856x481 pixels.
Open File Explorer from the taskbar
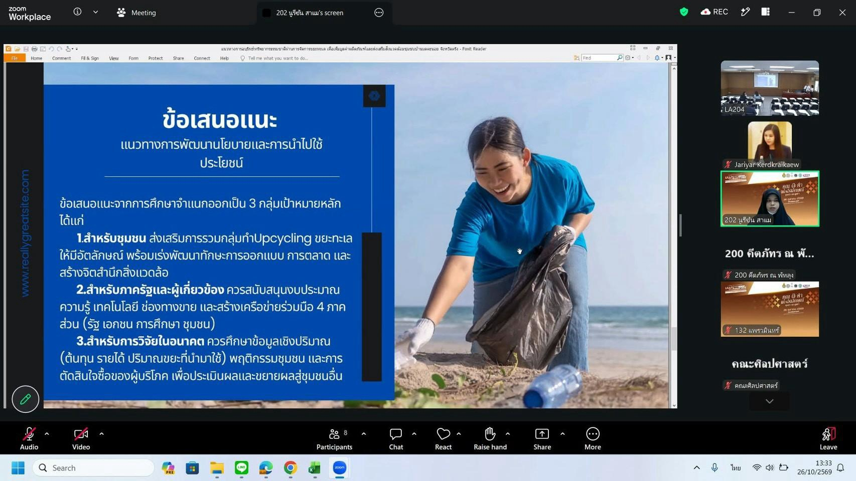[x=217, y=468]
